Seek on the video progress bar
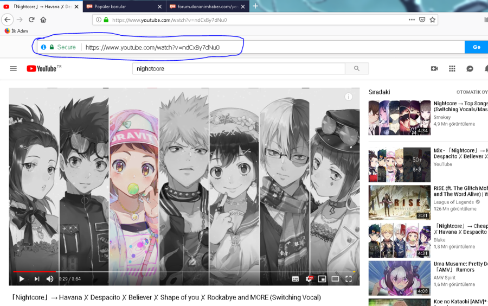Screen dimensions: 488x306 pos(184,272)
